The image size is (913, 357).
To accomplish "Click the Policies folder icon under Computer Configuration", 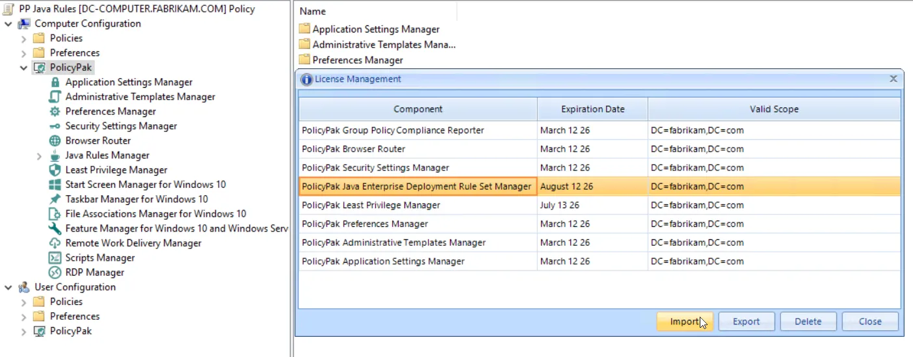I will point(39,38).
